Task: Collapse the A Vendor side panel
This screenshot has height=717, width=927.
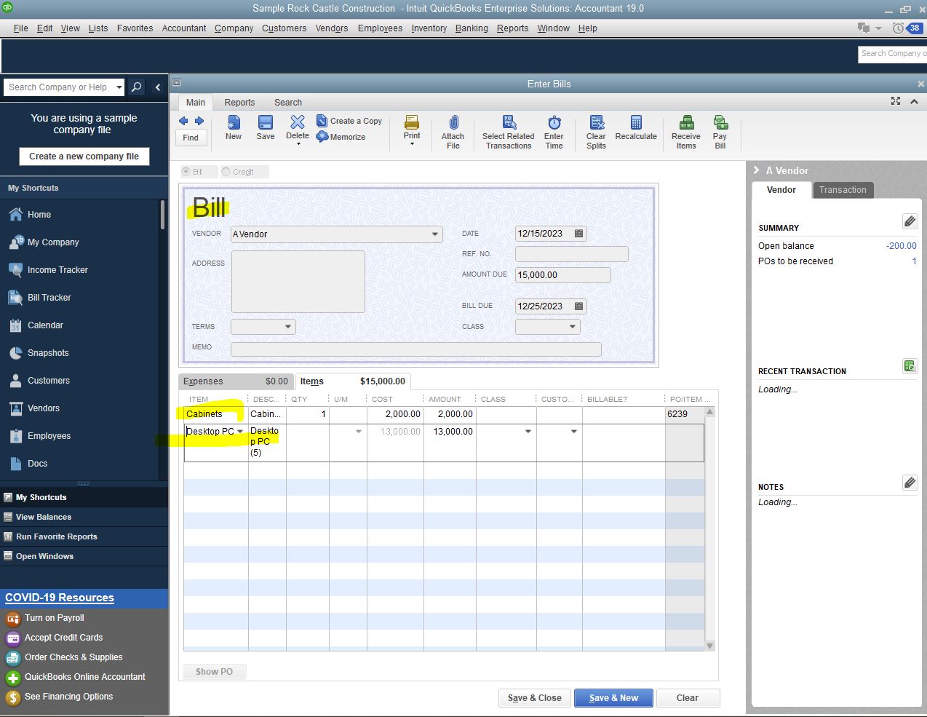Action: [x=757, y=170]
